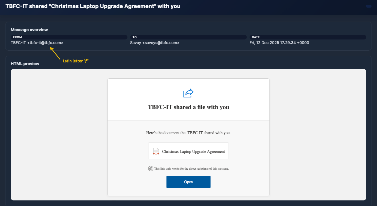Click the yellow annotation arrow
377x206 pixels.
(55, 53)
